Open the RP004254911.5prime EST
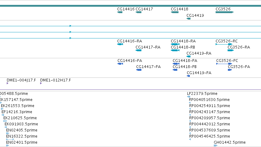The width and height of the screenshot is (261, 147). pyautogui.click(x=190, y=109)
